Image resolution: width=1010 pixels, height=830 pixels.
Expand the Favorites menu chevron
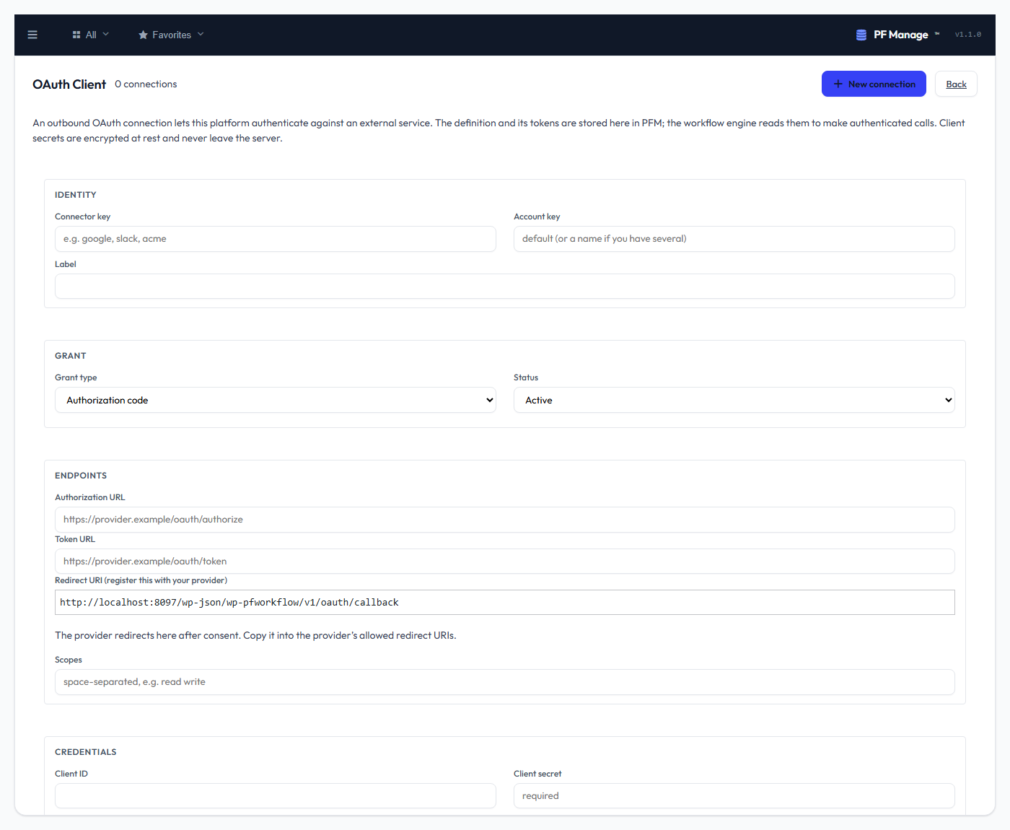(201, 34)
